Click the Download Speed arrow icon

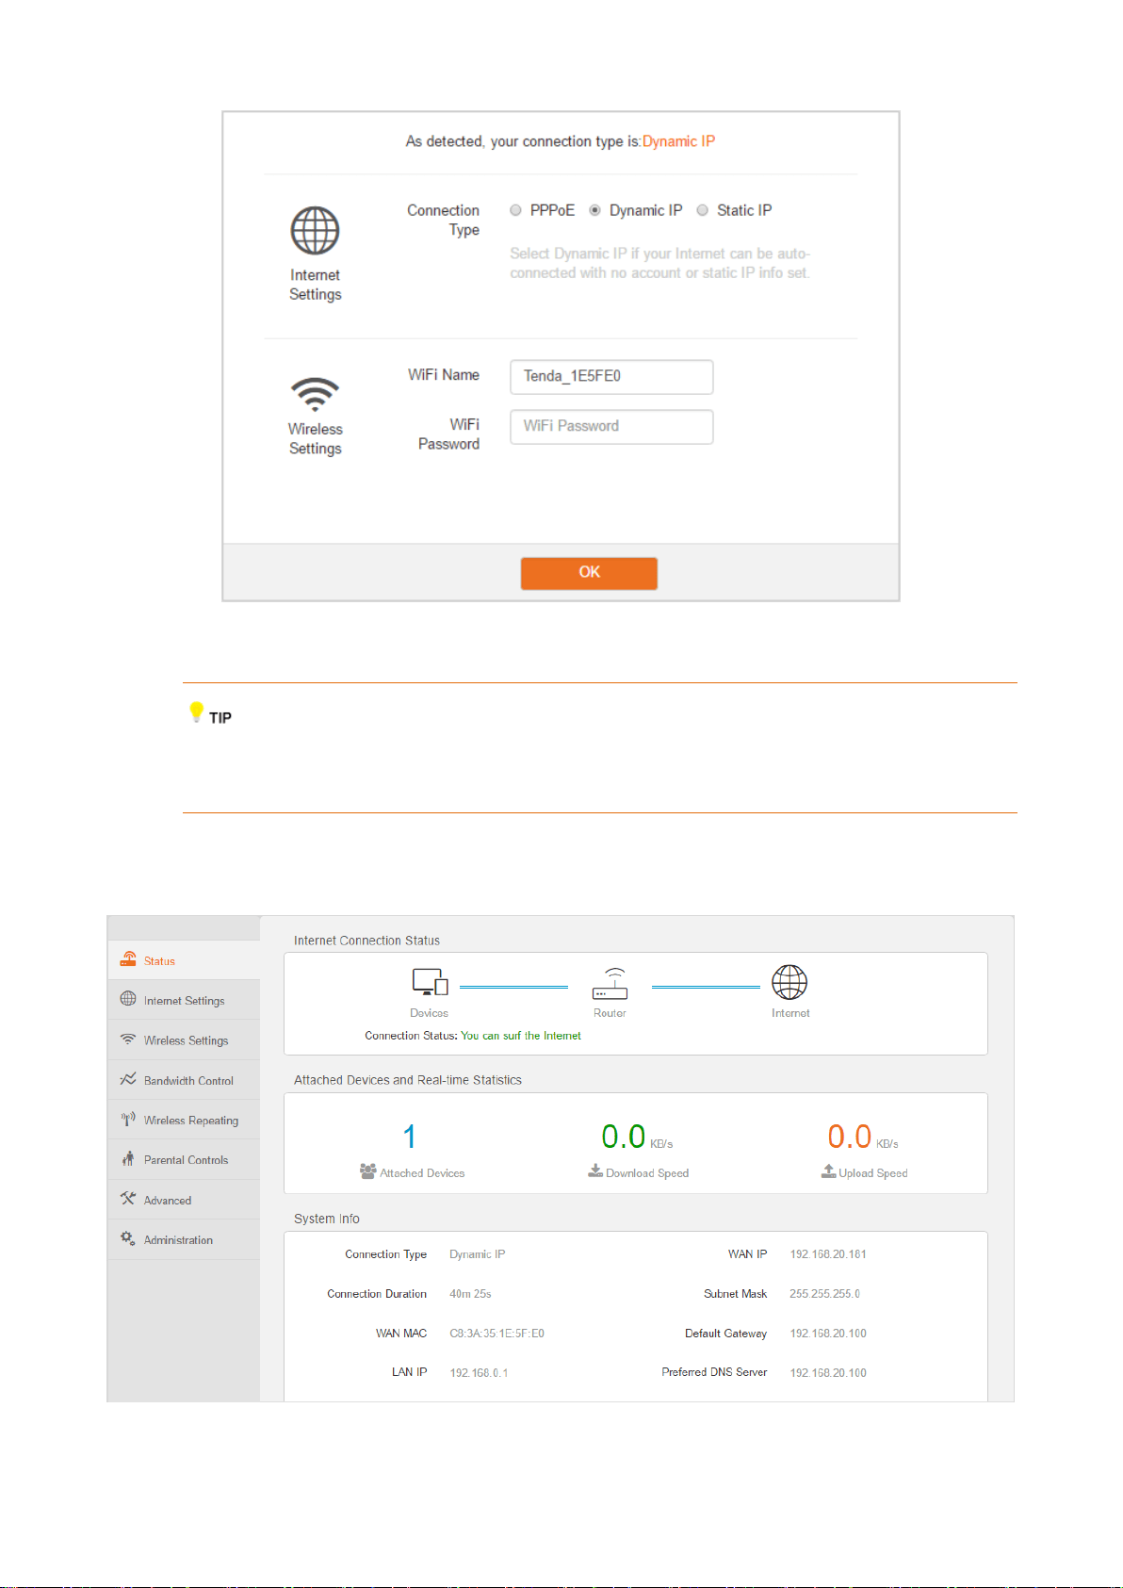(x=595, y=1171)
